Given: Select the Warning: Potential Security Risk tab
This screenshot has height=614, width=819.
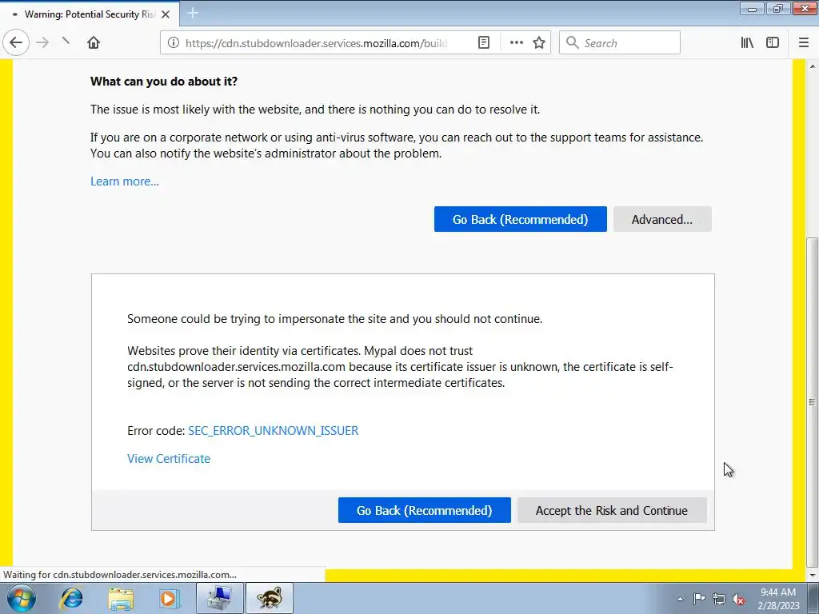Looking at the screenshot, I should pos(90,14).
